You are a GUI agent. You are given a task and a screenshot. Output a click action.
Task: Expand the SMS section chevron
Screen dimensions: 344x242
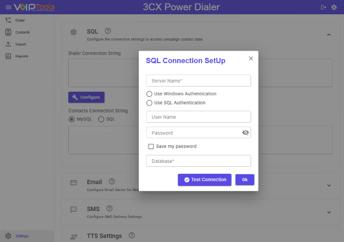coord(329,212)
